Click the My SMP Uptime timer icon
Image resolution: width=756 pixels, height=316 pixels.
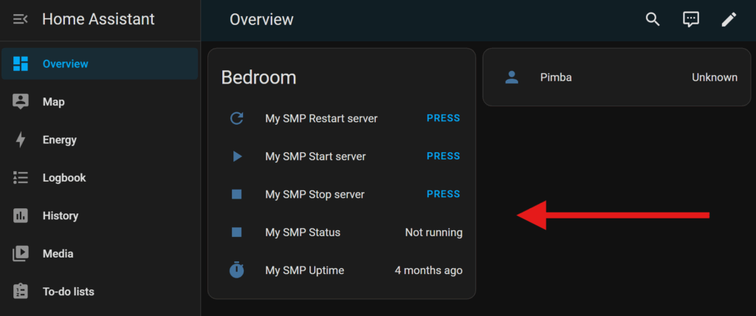point(237,270)
